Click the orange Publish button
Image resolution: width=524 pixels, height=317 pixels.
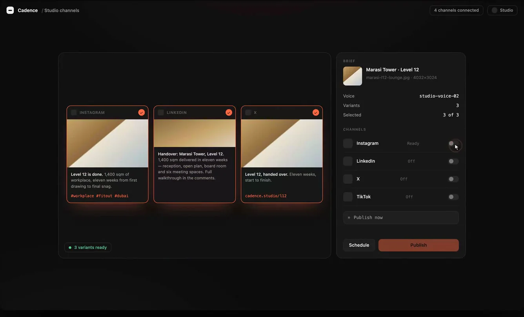418,245
